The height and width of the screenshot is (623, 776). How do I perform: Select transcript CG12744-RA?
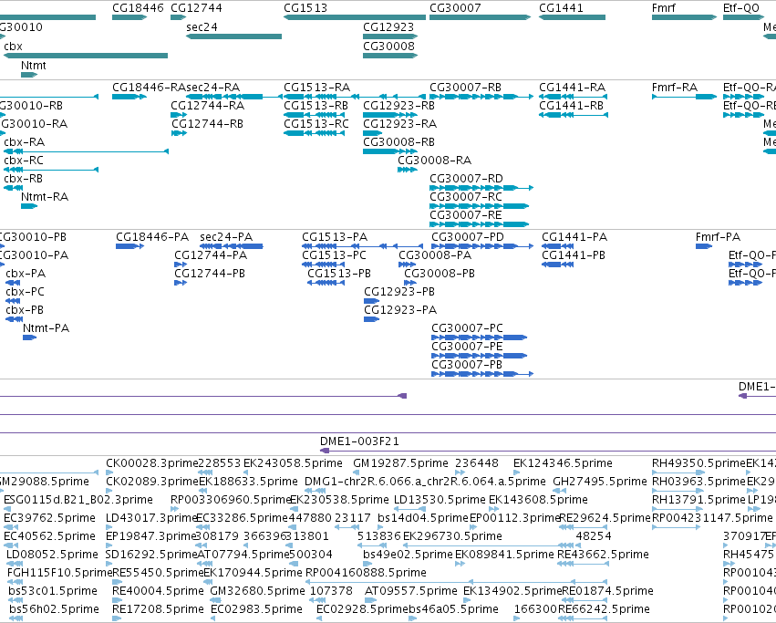179,115
